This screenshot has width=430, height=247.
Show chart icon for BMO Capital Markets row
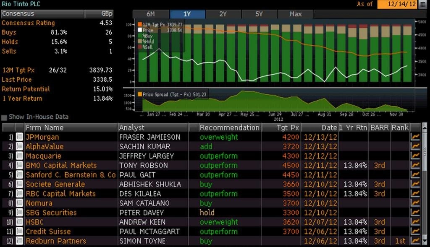click(x=415, y=165)
